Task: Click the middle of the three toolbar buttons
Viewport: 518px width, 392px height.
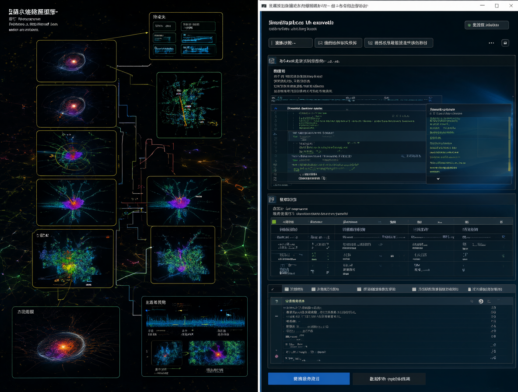Action: click(x=338, y=43)
